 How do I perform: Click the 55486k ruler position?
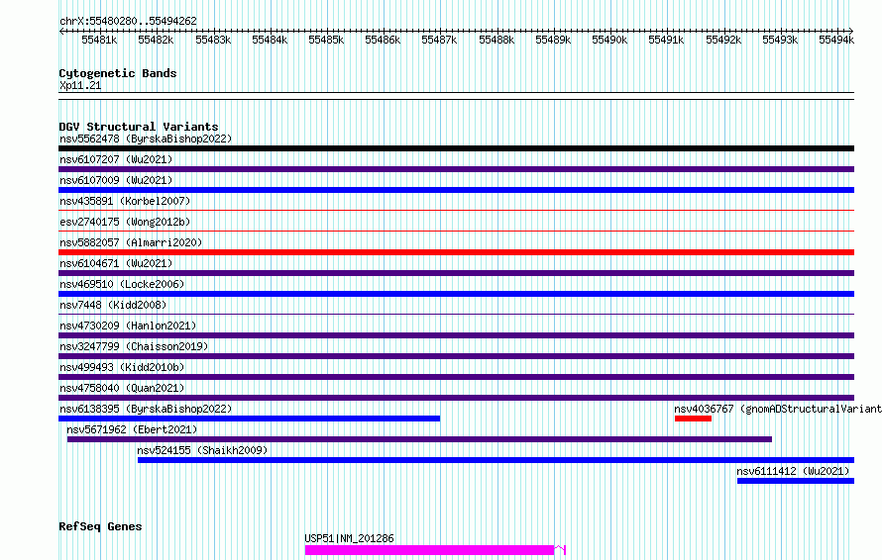[384, 40]
